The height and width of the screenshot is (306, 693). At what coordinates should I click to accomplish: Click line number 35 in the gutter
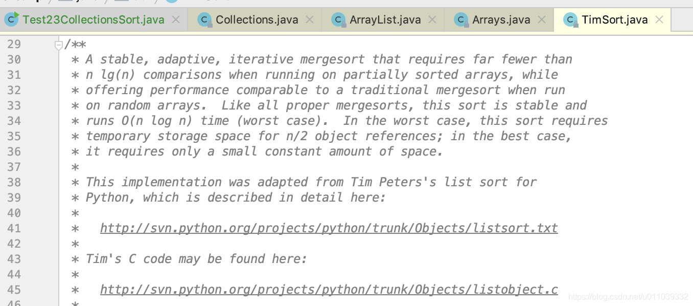[15, 136]
